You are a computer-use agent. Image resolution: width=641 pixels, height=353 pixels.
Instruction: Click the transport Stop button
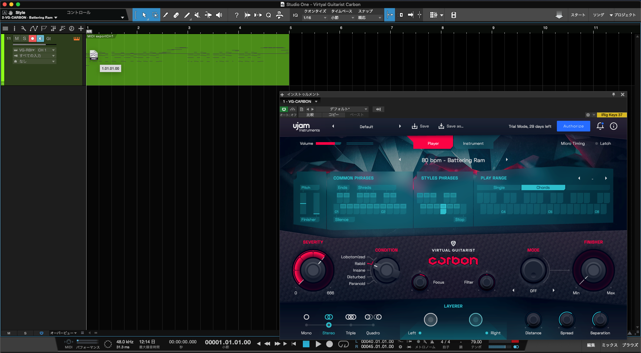(306, 344)
